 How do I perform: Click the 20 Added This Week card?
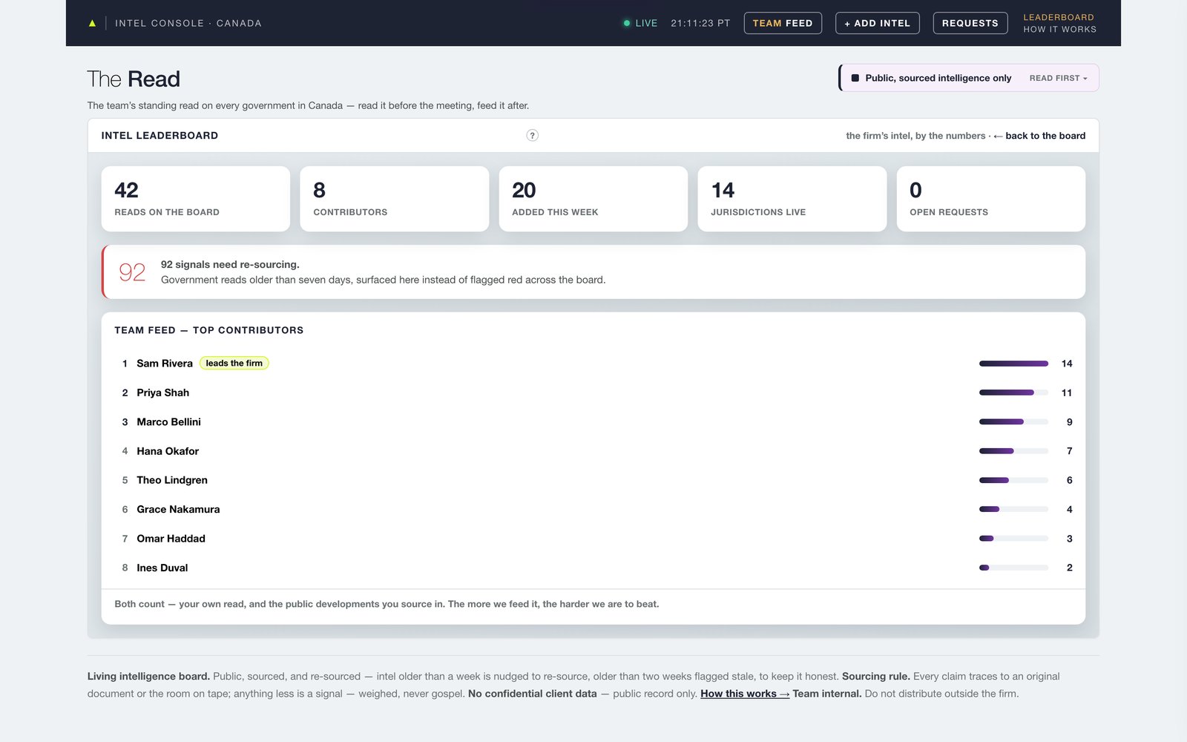pyautogui.click(x=593, y=199)
